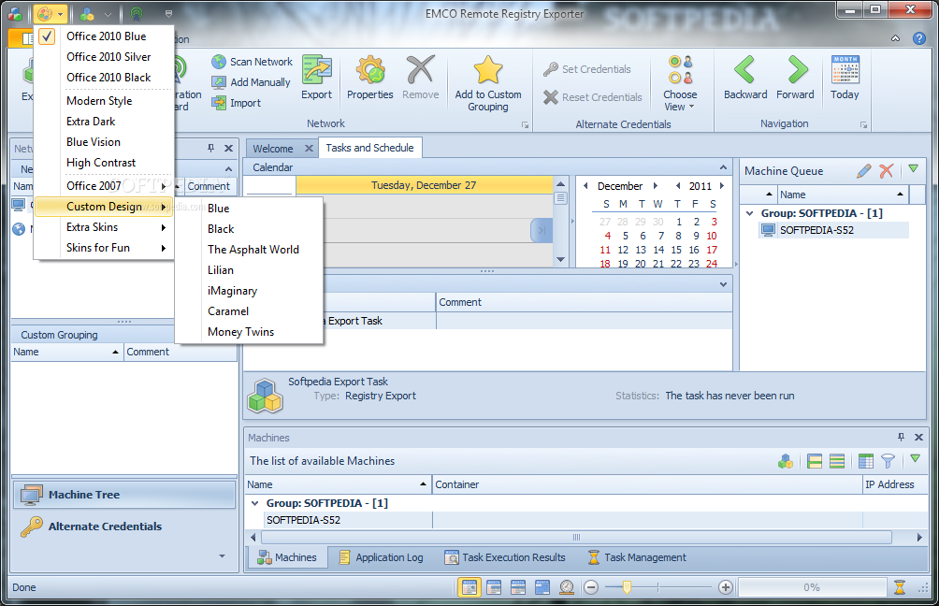This screenshot has height=606, width=939.
Task: Click zoom out minus button
Action: pos(591,587)
